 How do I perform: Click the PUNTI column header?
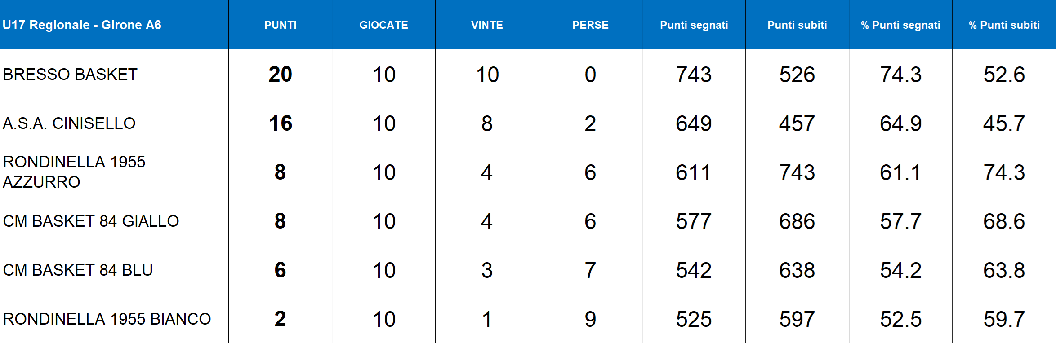coord(280,25)
